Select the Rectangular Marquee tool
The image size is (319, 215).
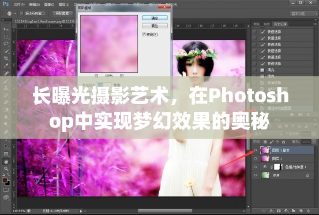pos(6,37)
